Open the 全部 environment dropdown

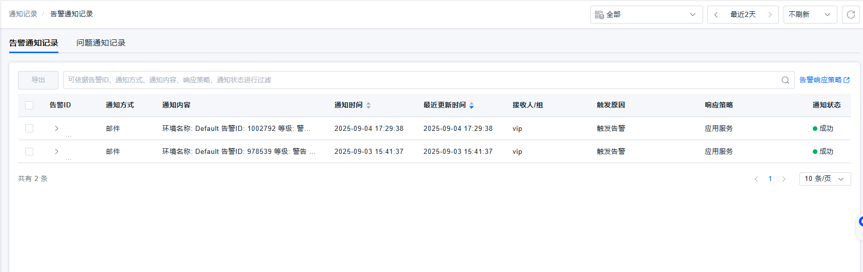[646, 15]
